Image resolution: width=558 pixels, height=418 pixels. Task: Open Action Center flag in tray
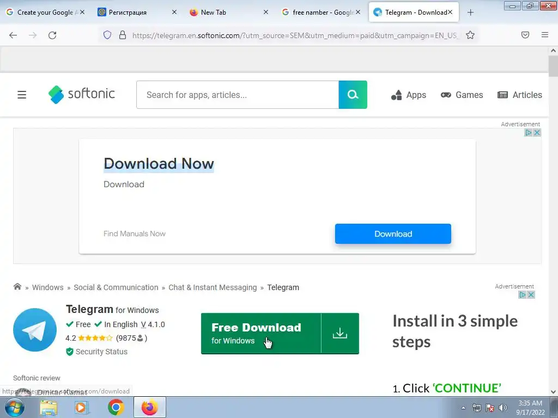490,408
